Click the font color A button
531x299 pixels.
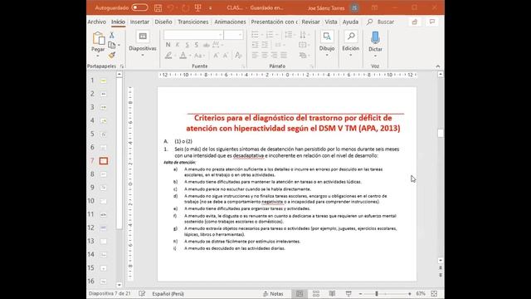click(183, 56)
